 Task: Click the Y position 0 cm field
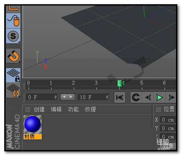point(168,128)
